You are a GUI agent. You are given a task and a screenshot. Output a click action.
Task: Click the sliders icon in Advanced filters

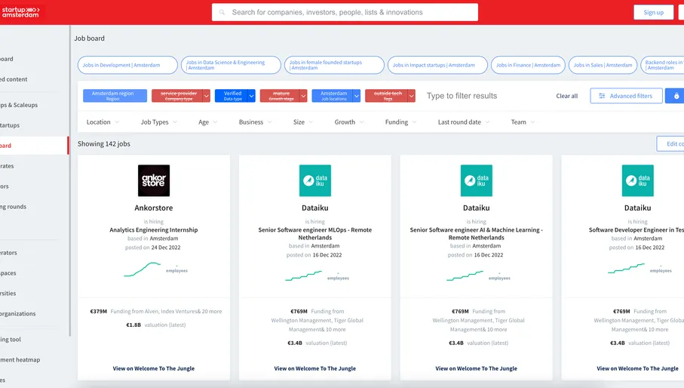pos(602,96)
